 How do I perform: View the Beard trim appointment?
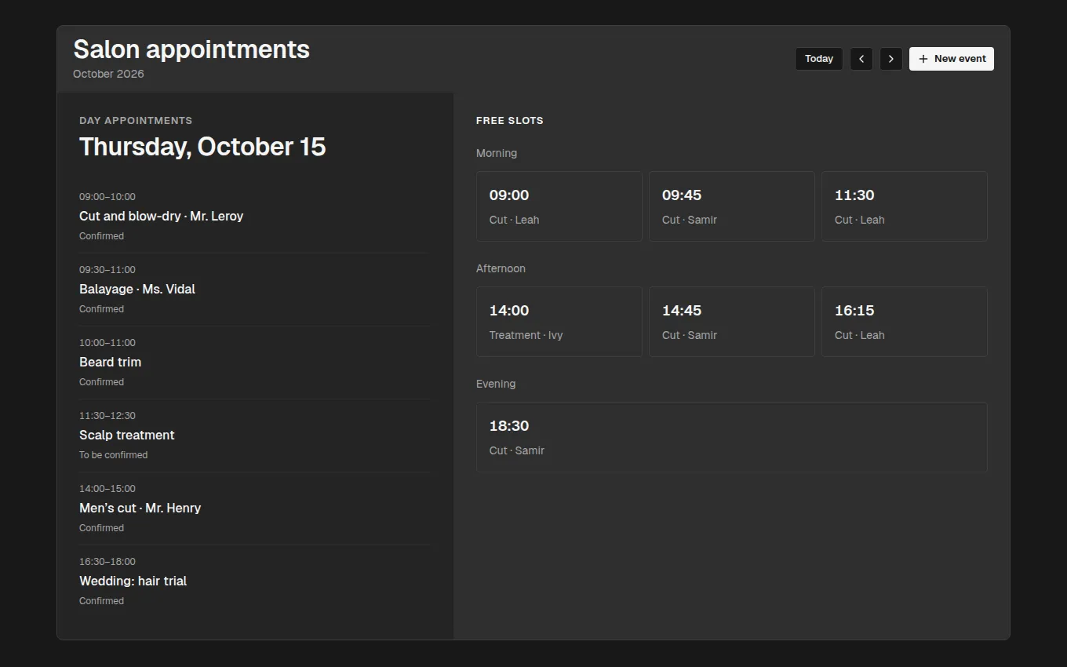(255, 363)
